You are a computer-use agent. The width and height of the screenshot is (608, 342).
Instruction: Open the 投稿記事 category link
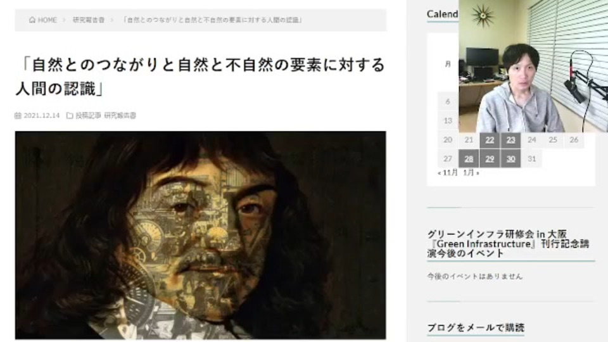point(88,115)
